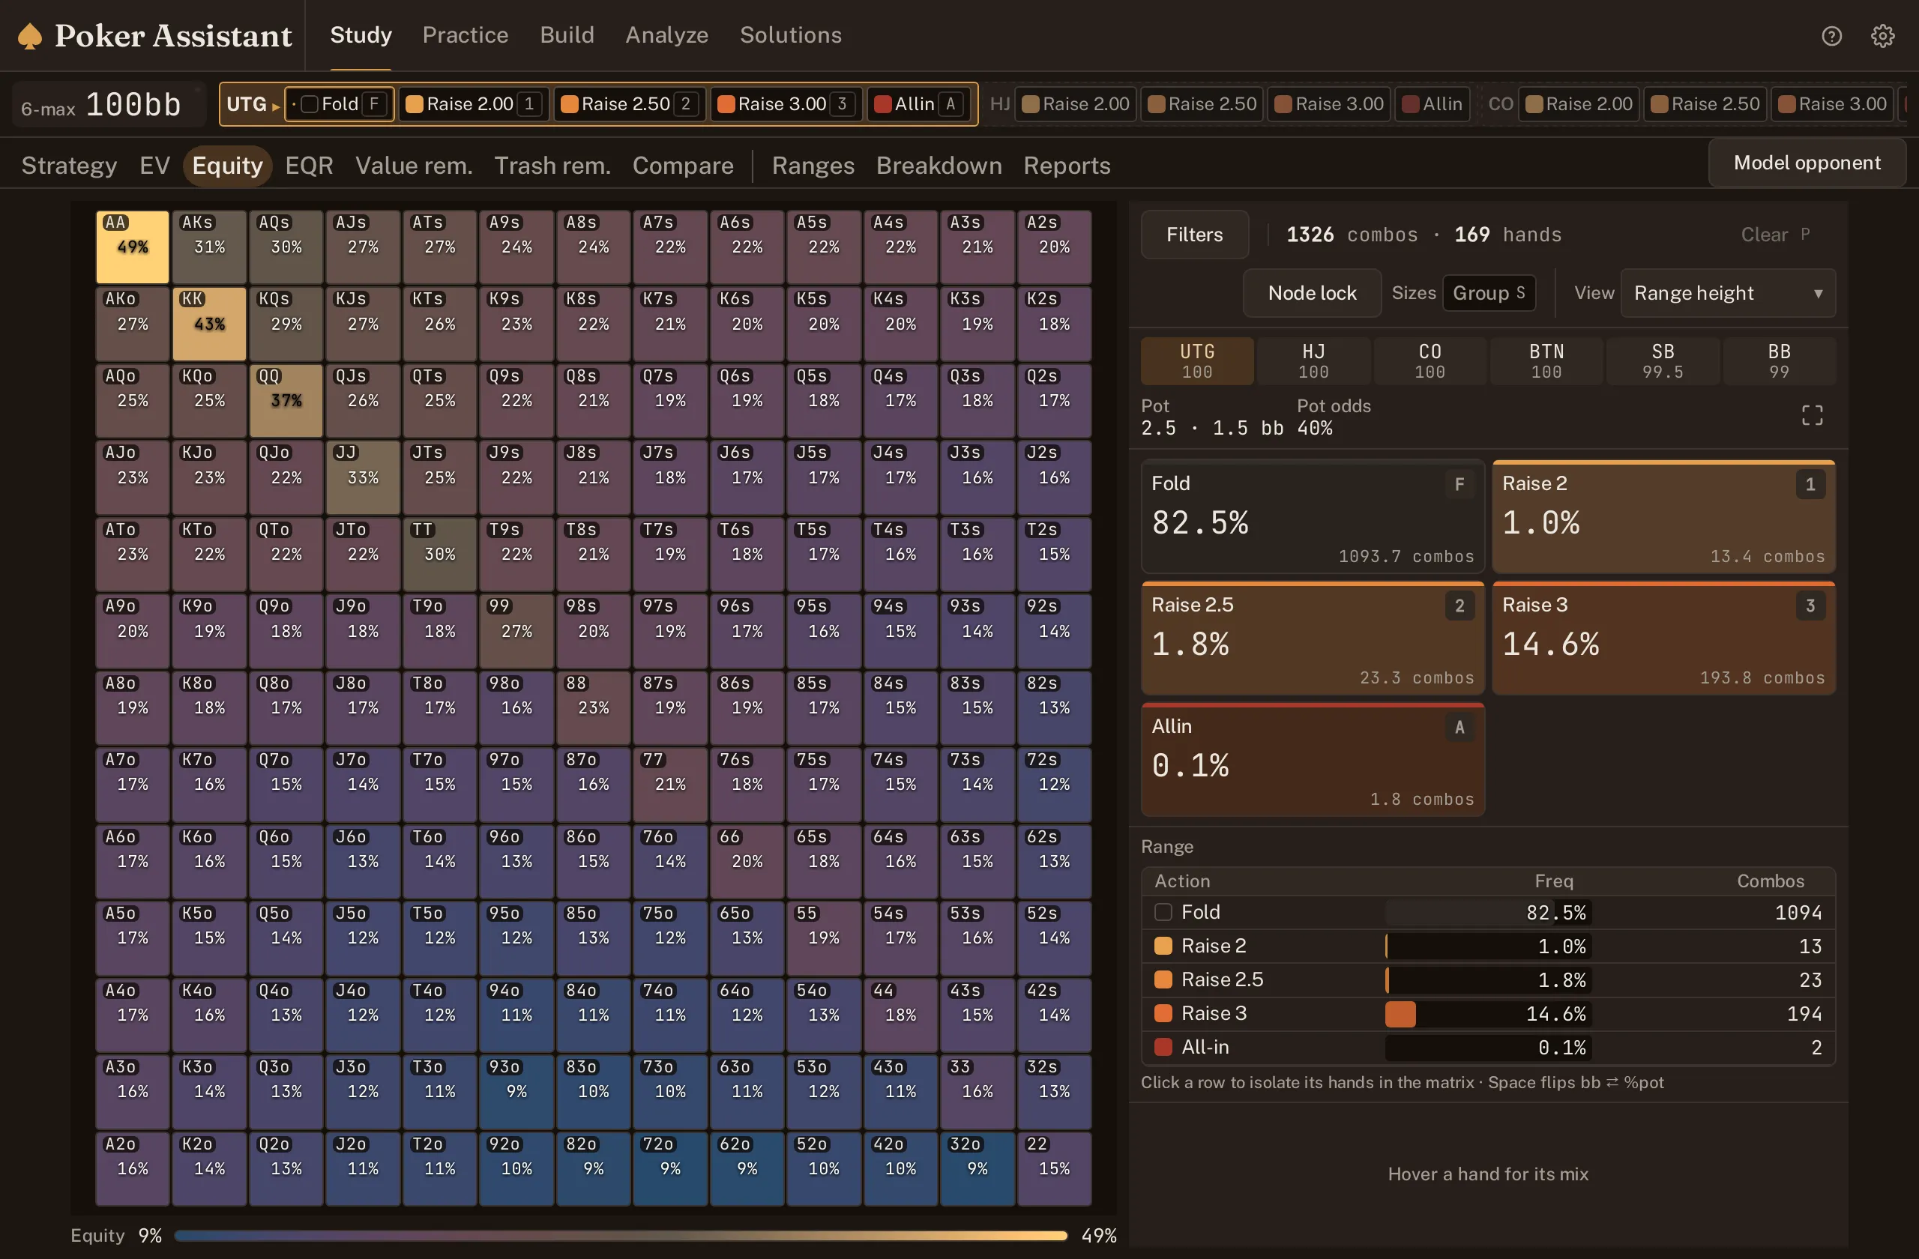Switch to EQR view

(x=309, y=166)
